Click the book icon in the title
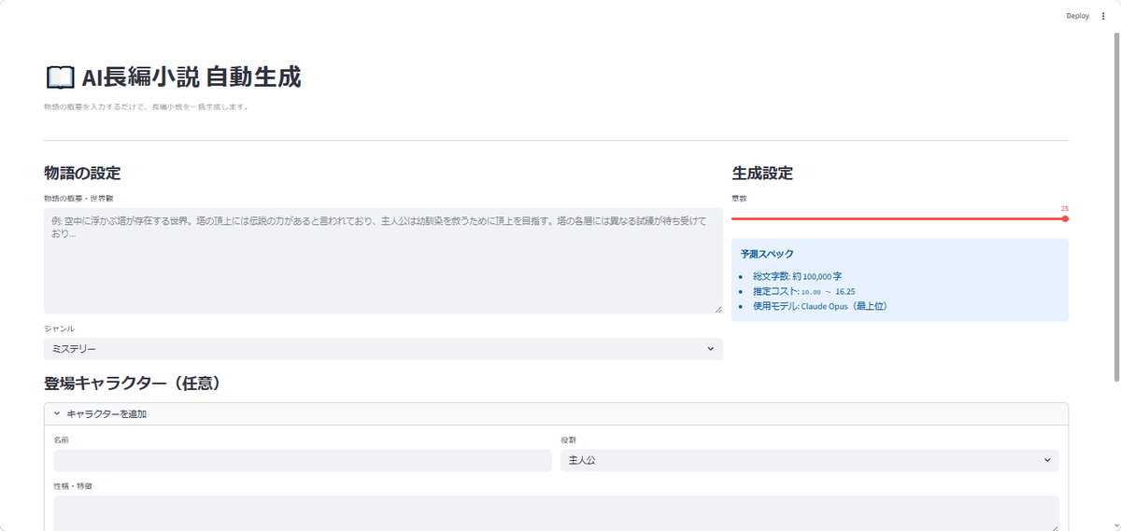1121x531 pixels. coord(59,77)
